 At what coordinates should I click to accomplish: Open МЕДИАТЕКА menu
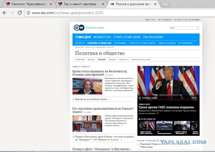[102, 37]
